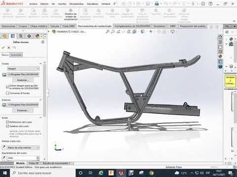Image resolution: width=237 pixels, height=177 pixels.
Task: Collapse the Entorno section chevron
Action: (x=40, y=100)
